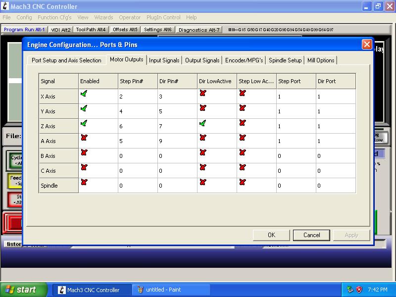Toggle Z Axis Dir LowActive checkmark
Viewport: 396px width, 297px height.
click(x=202, y=123)
